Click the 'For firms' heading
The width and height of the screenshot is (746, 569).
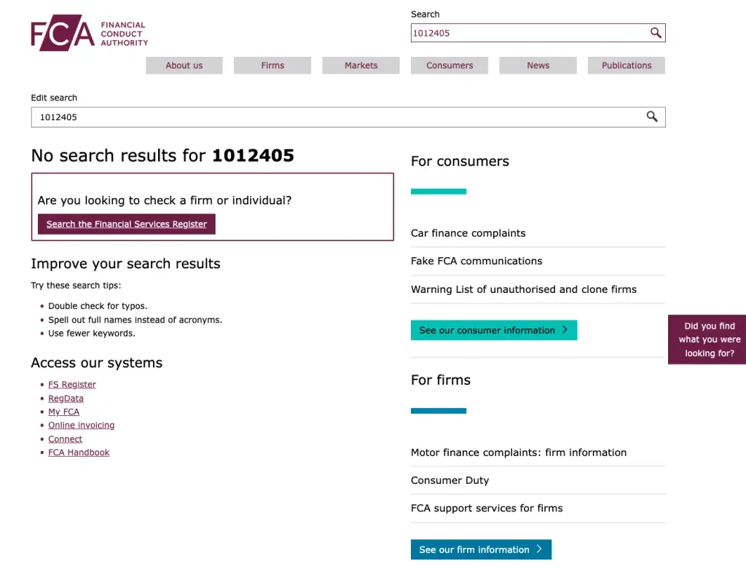(x=441, y=380)
